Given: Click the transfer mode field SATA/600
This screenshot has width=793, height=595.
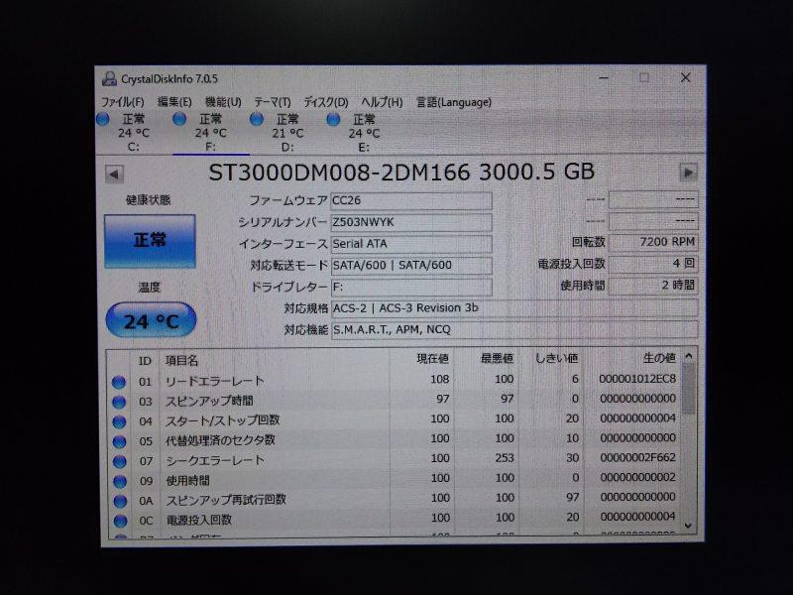Looking at the screenshot, I should pyautogui.click(x=411, y=266).
